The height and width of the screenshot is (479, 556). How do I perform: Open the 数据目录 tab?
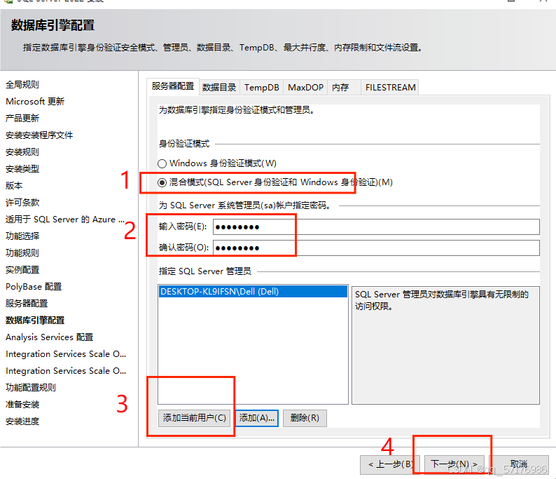pyautogui.click(x=219, y=88)
